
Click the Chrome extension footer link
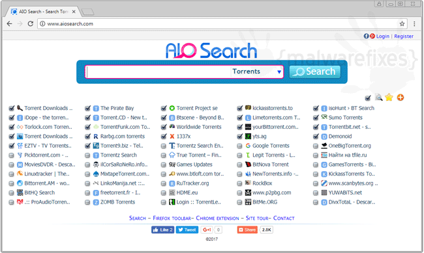point(217,218)
